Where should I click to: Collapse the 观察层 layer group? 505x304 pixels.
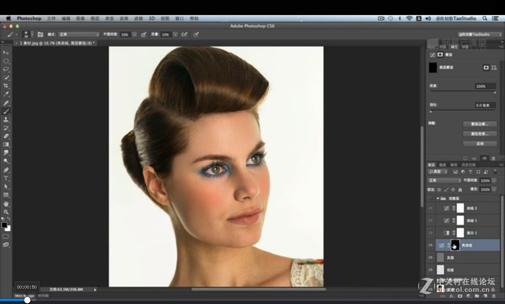(x=438, y=198)
